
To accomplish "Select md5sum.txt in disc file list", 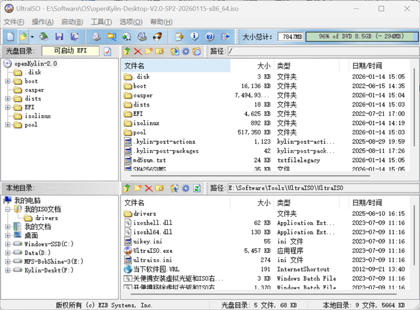I will tap(149, 160).
